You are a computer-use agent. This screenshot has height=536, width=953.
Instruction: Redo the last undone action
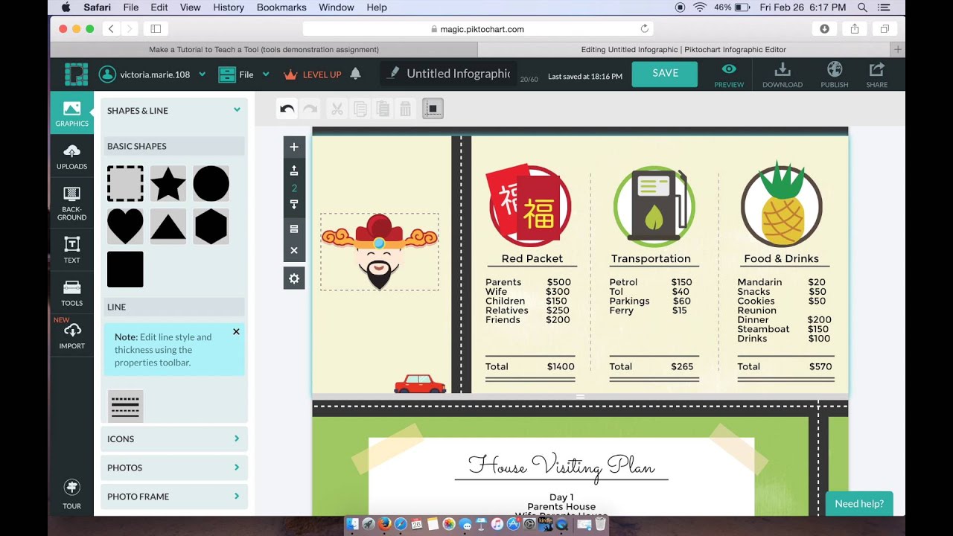tap(310, 109)
